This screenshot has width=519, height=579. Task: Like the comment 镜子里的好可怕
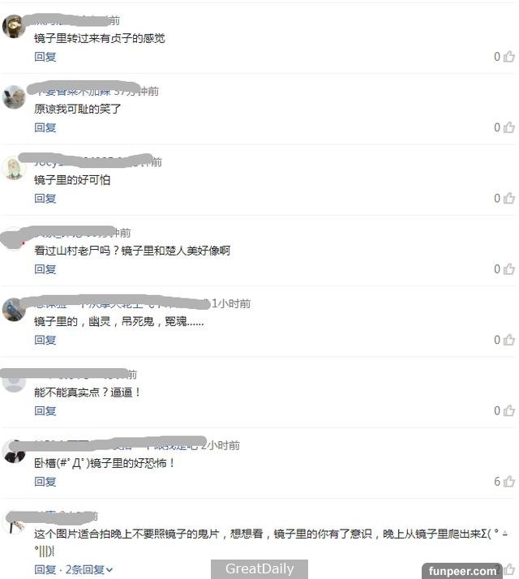[x=509, y=199]
